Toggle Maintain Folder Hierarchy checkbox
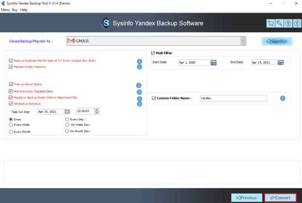Screen dimensions: 302x203 coord(11,67)
